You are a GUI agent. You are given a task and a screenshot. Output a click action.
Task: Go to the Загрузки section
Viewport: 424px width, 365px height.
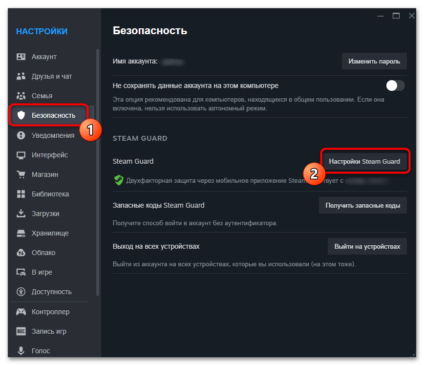coord(52,214)
